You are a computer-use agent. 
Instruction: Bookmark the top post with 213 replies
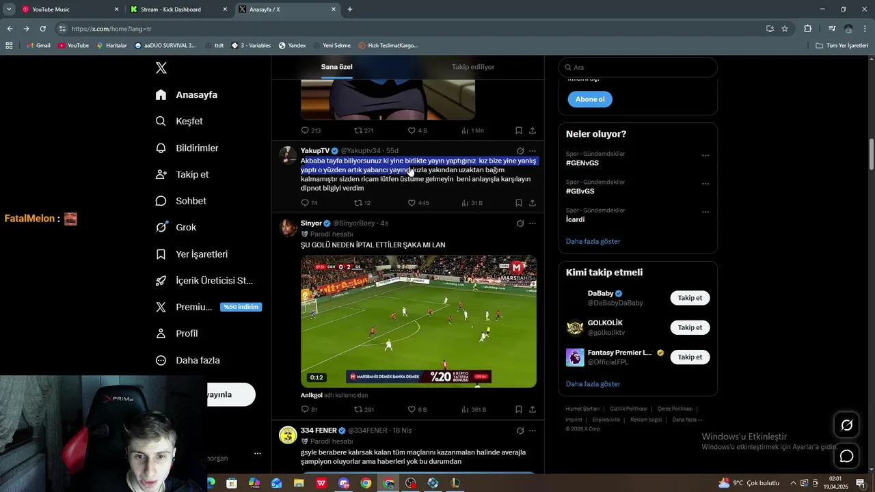tap(518, 131)
